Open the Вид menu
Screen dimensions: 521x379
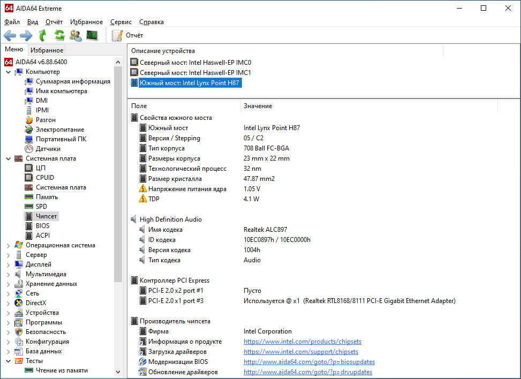point(33,22)
